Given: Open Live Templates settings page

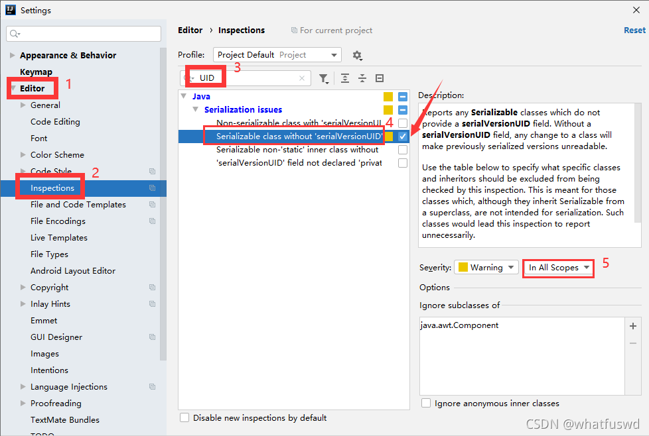Looking at the screenshot, I should tap(59, 238).
